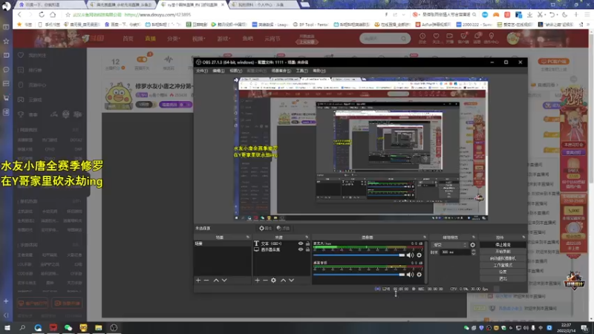Open the OBS 视图(V) menu
Image resolution: width=594 pixels, height=334 pixels.
[x=235, y=71]
